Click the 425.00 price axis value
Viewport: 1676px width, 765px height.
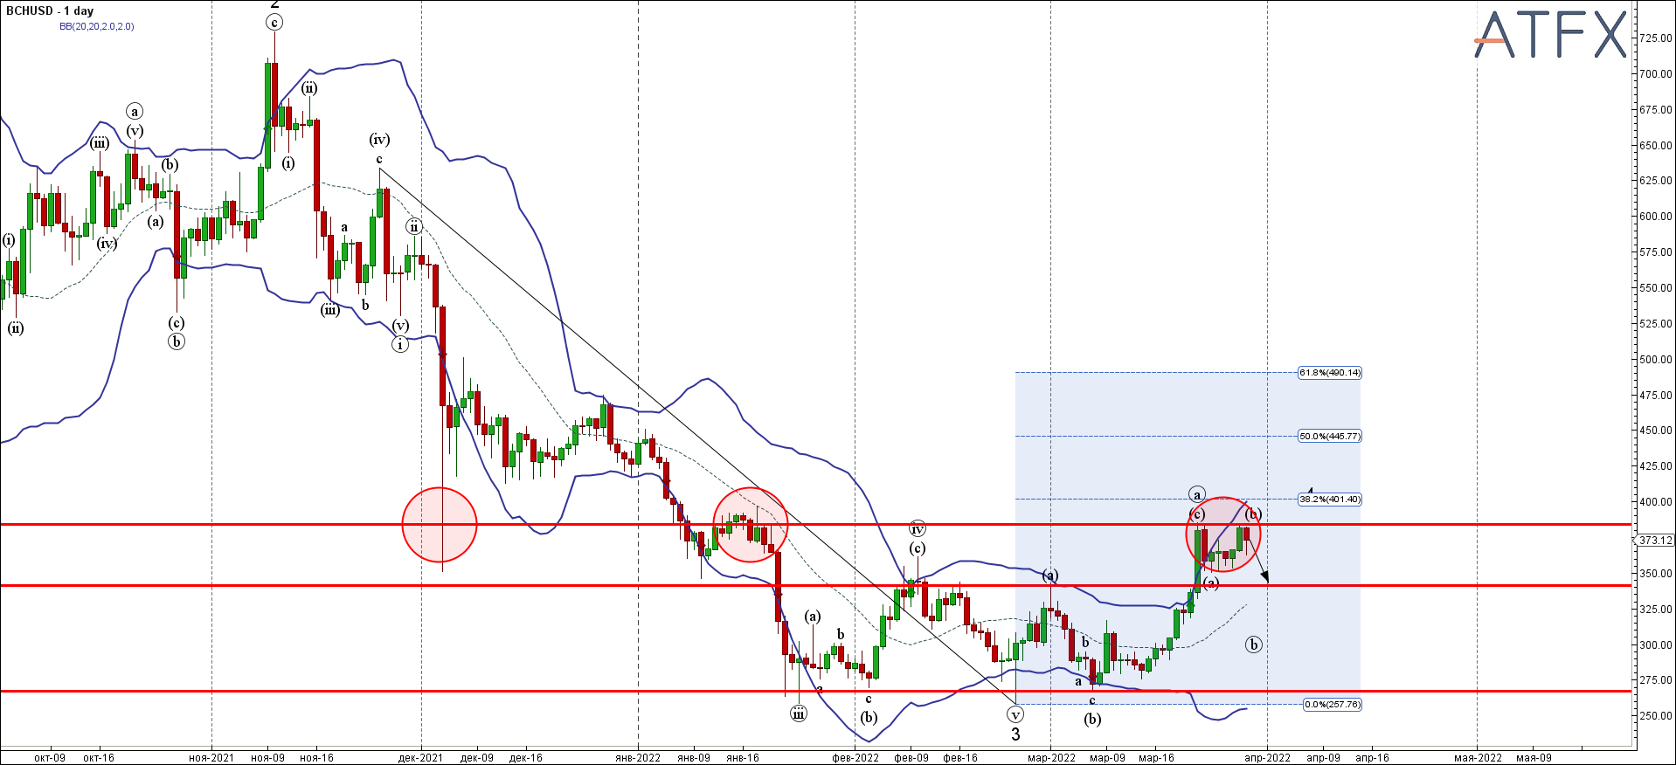[1656, 466]
